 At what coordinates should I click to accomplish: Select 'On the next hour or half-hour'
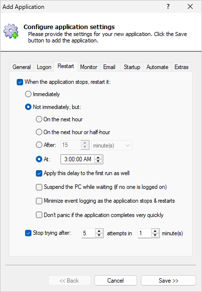pos(39,132)
